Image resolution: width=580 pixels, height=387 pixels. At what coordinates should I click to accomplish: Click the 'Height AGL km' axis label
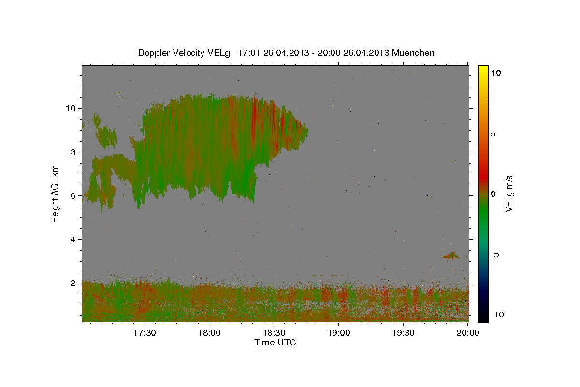pos(56,193)
